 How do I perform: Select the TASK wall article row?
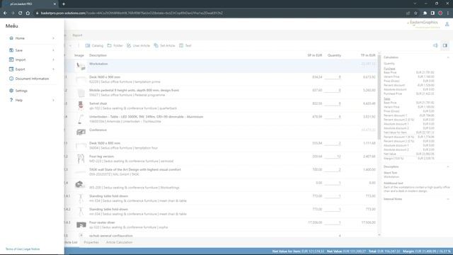coord(221,171)
